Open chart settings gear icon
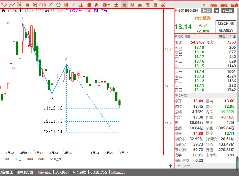239x176 pixels. tap(163, 5)
